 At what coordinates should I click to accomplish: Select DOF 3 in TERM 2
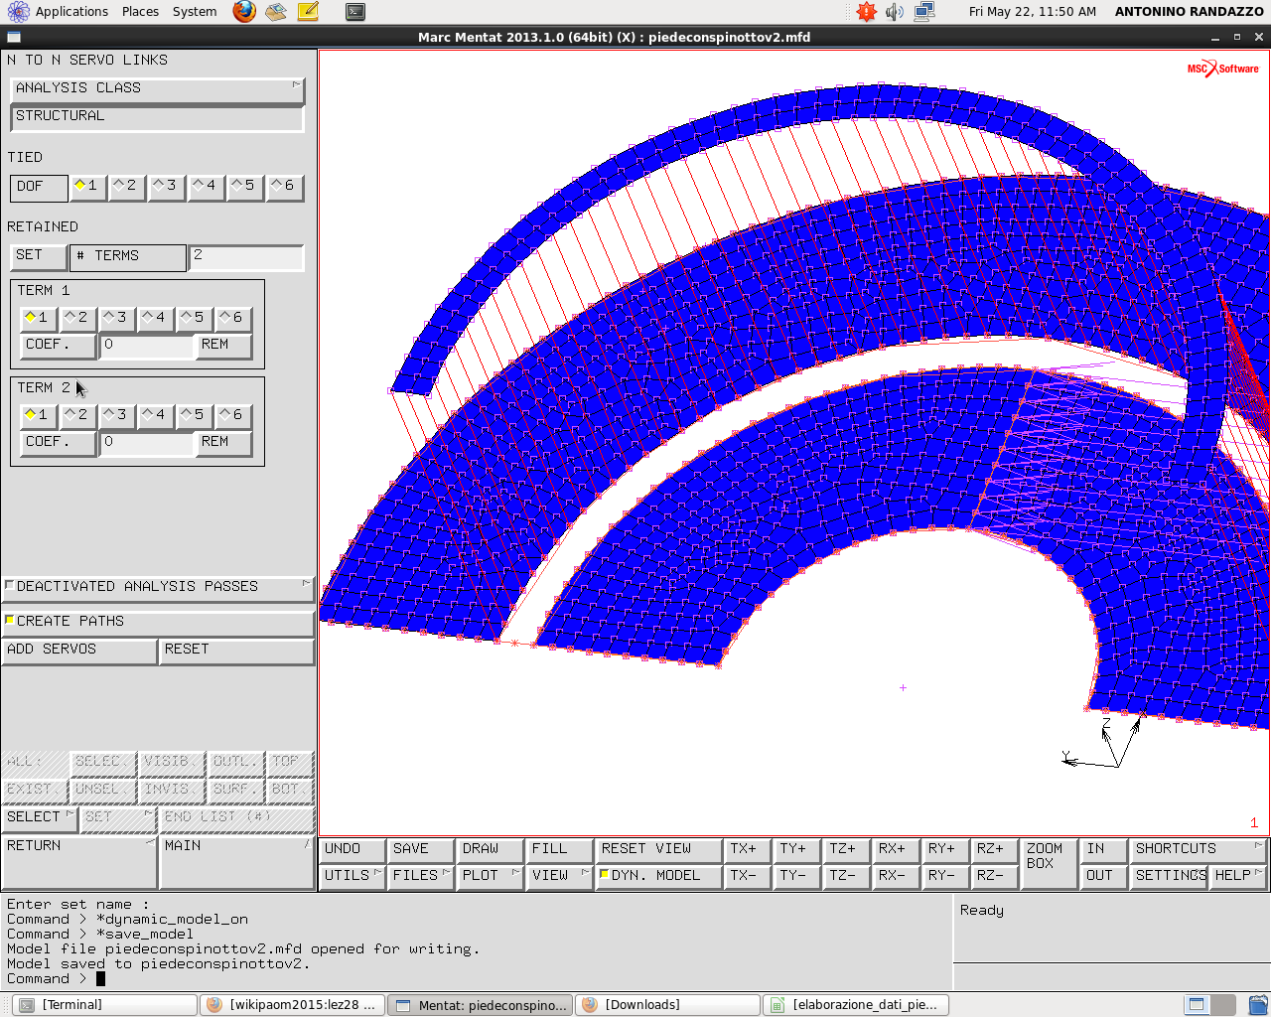point(117,415)
